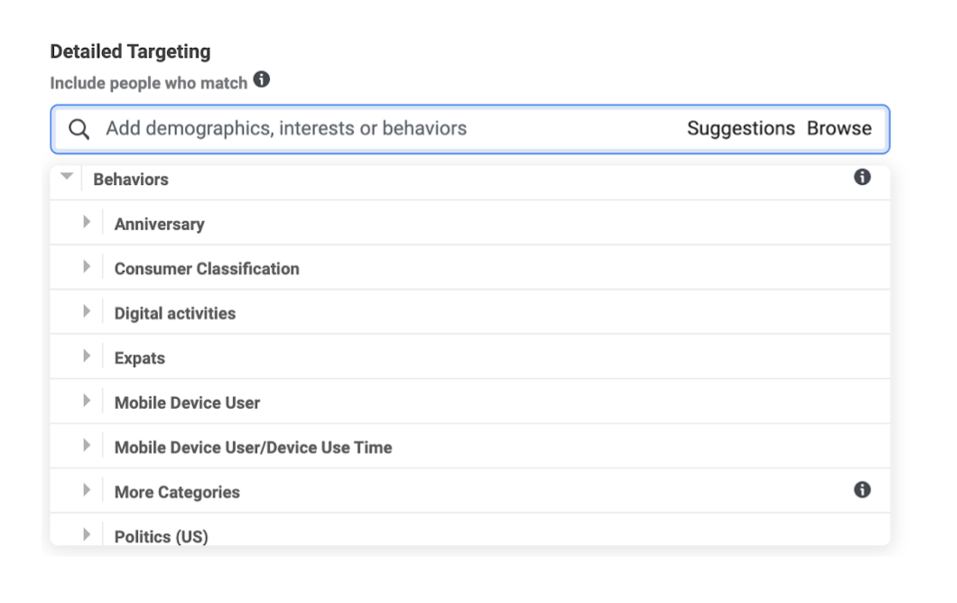The image size is (957, 603).
Task: Expand the Consumer Classification category
Action: [87, 266]
